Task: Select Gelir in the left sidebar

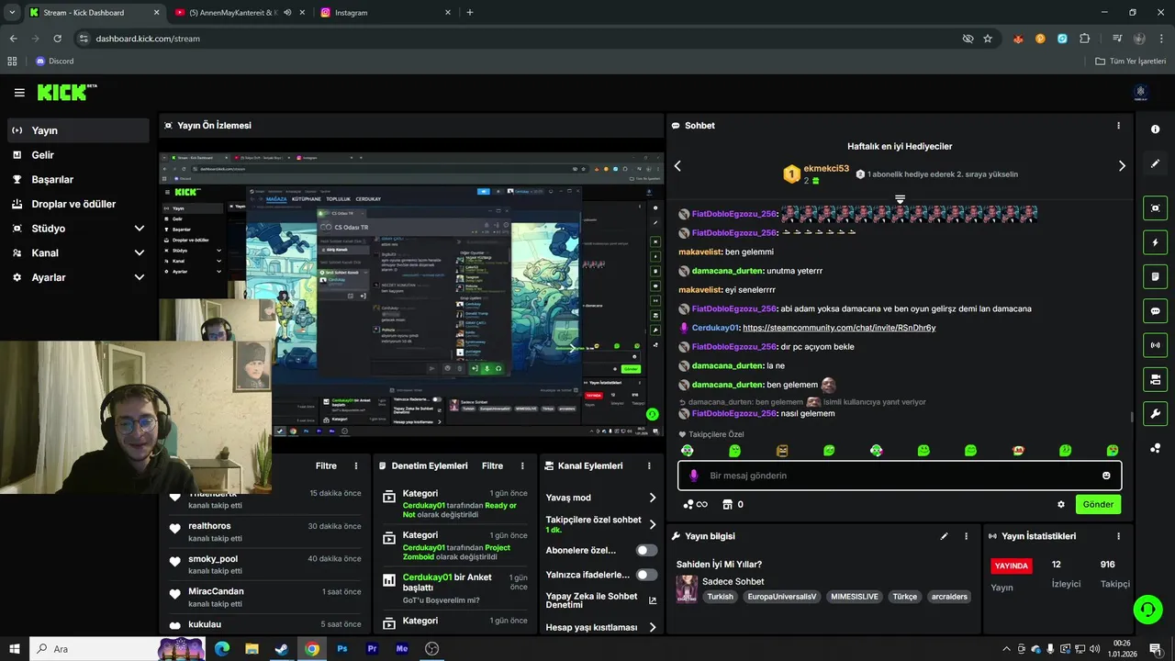Action: (78, 155)
